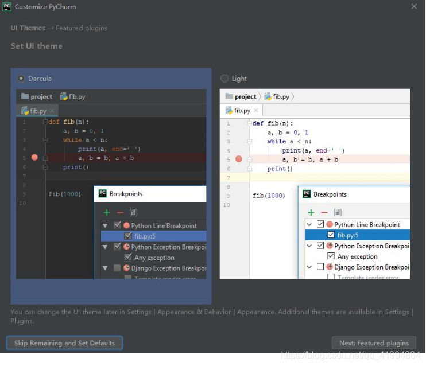Click PyCharm icon in Darcula Breakpoints title

(102, 193)
